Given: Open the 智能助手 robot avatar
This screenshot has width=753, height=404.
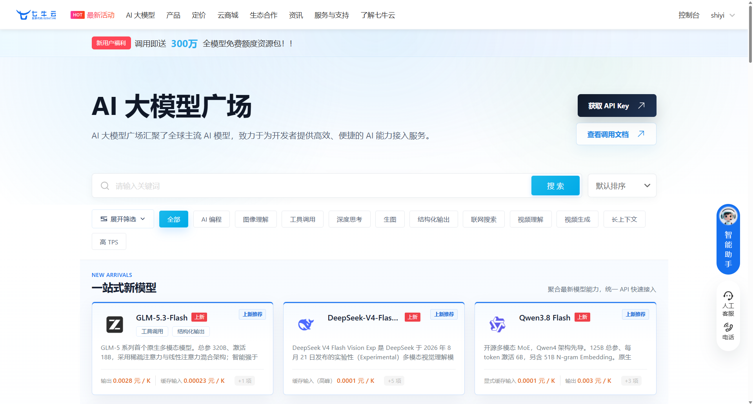Looking at the screenshot, I should 728,216.
